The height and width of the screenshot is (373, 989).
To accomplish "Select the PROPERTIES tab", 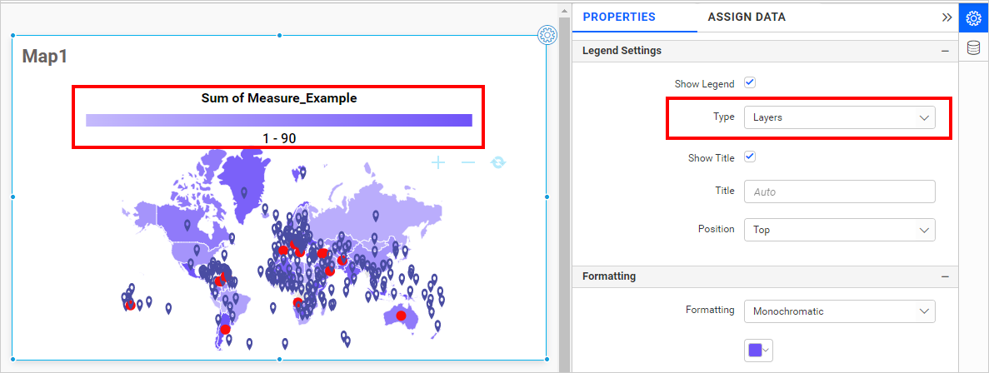I will tap(619, 17).
